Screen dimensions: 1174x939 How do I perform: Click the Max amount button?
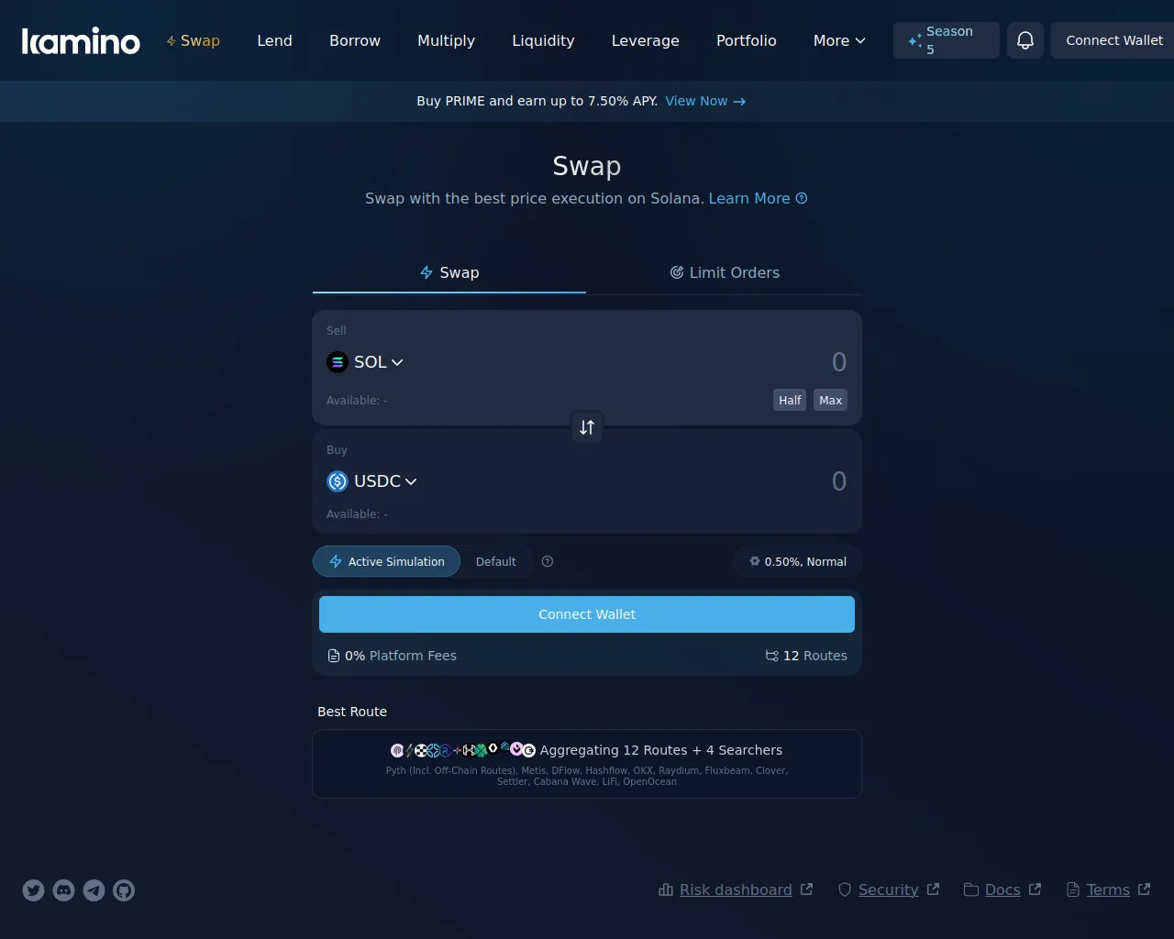point(830,400)
